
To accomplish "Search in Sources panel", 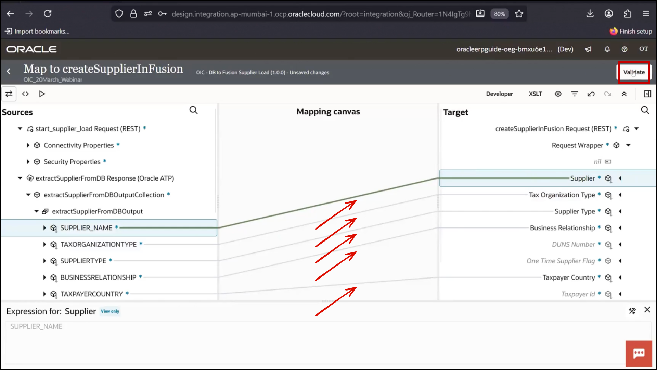I will (x=193, y=110).
